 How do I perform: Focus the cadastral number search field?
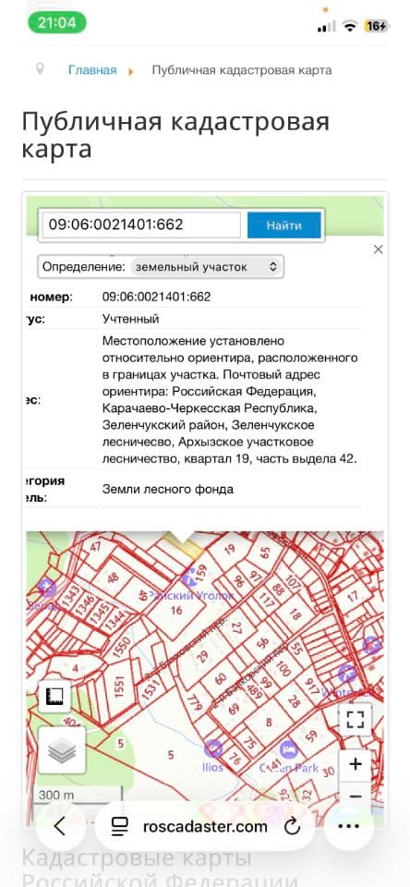pyautogui.click(x=141, y=225)
